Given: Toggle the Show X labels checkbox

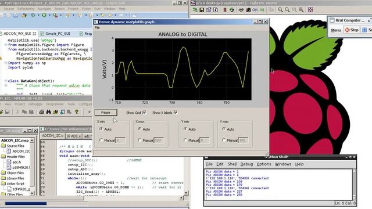Looking at the screenshot, I should tap(176, 113).
